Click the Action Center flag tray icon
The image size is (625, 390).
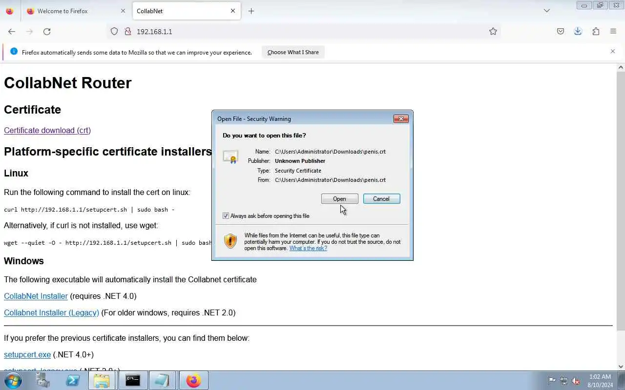[x=552, y=381]
